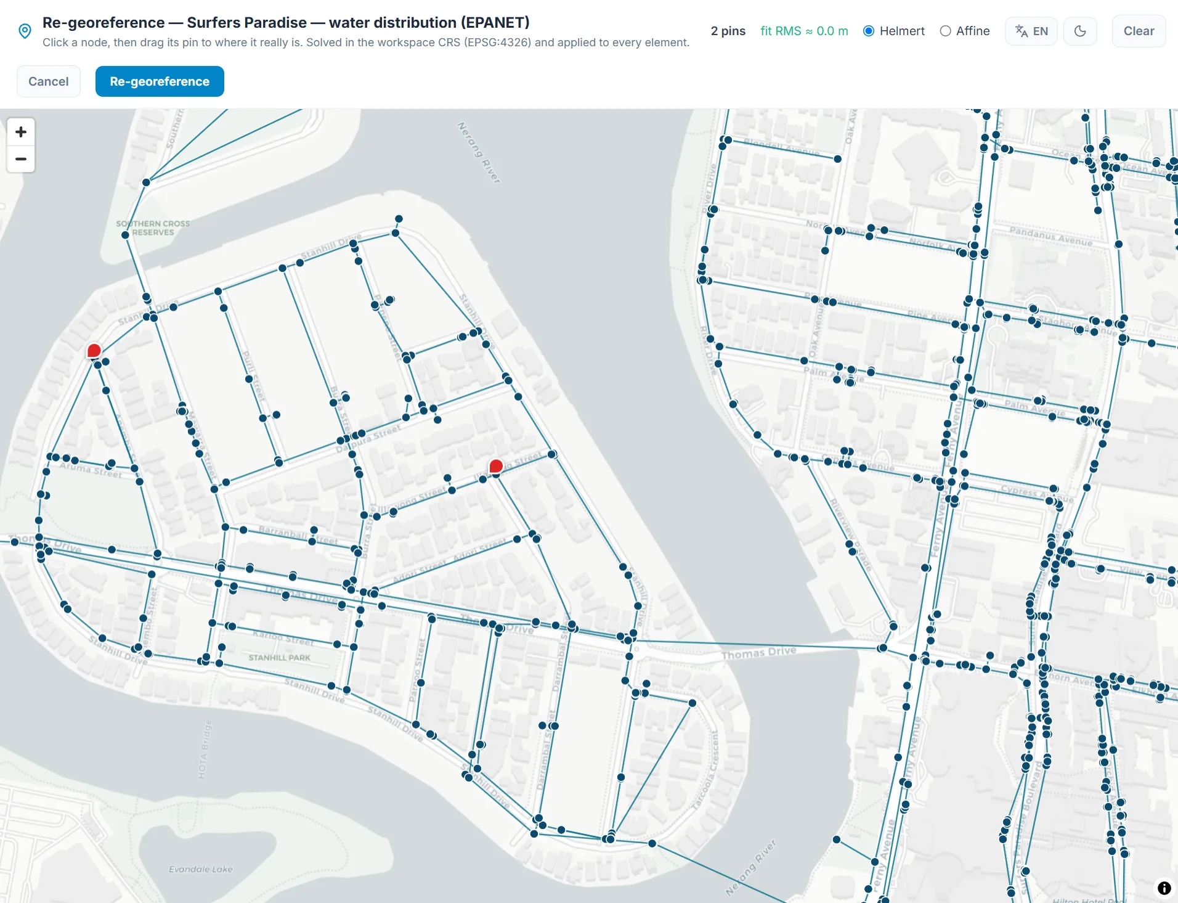Click the 'HOTA Bridge' label
Viewport: 1178px width, 903px height.
(x=203, y=749)
